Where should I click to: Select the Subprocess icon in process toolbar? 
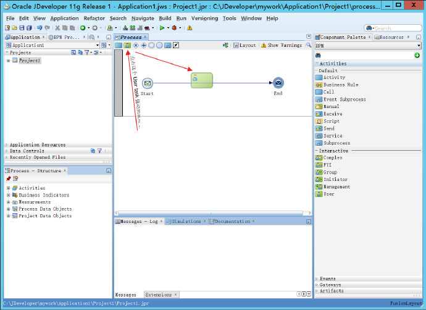coord(168,45)
